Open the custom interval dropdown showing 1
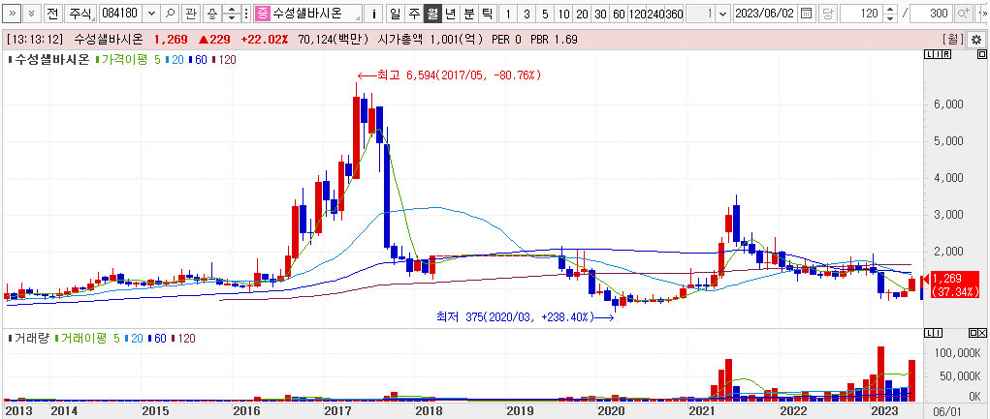Screen dimensions: 990x419 tap(722, 14)
